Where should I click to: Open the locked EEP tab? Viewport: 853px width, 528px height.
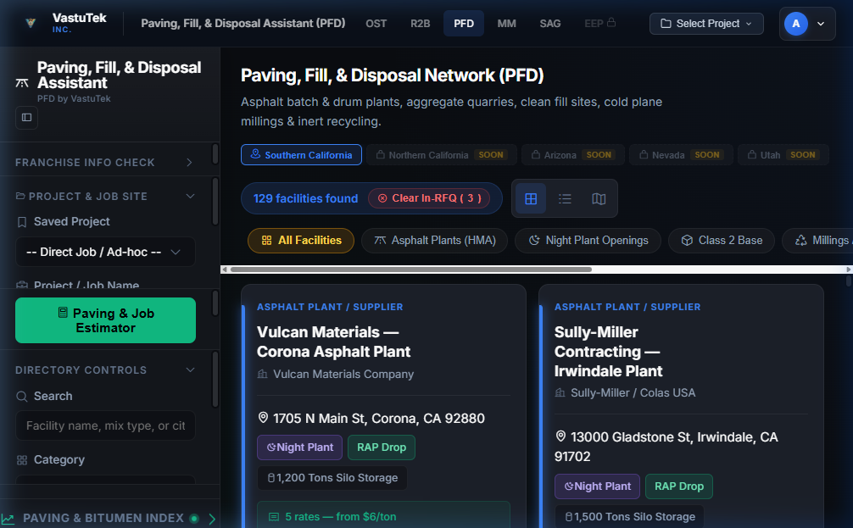point(599,24)
